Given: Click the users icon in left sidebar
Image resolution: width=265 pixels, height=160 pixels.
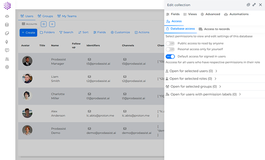Looking at the screenshot, I should 7,59.
